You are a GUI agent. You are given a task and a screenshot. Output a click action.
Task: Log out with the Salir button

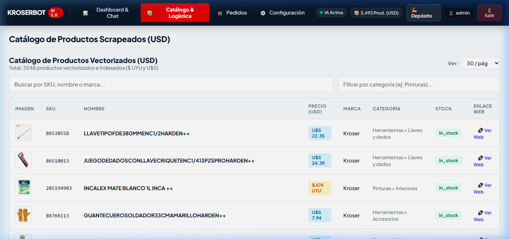[489, 13]
